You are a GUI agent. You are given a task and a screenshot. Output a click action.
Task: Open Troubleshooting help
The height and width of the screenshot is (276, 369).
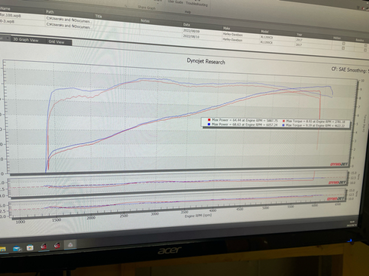click(x=197, y=4)
